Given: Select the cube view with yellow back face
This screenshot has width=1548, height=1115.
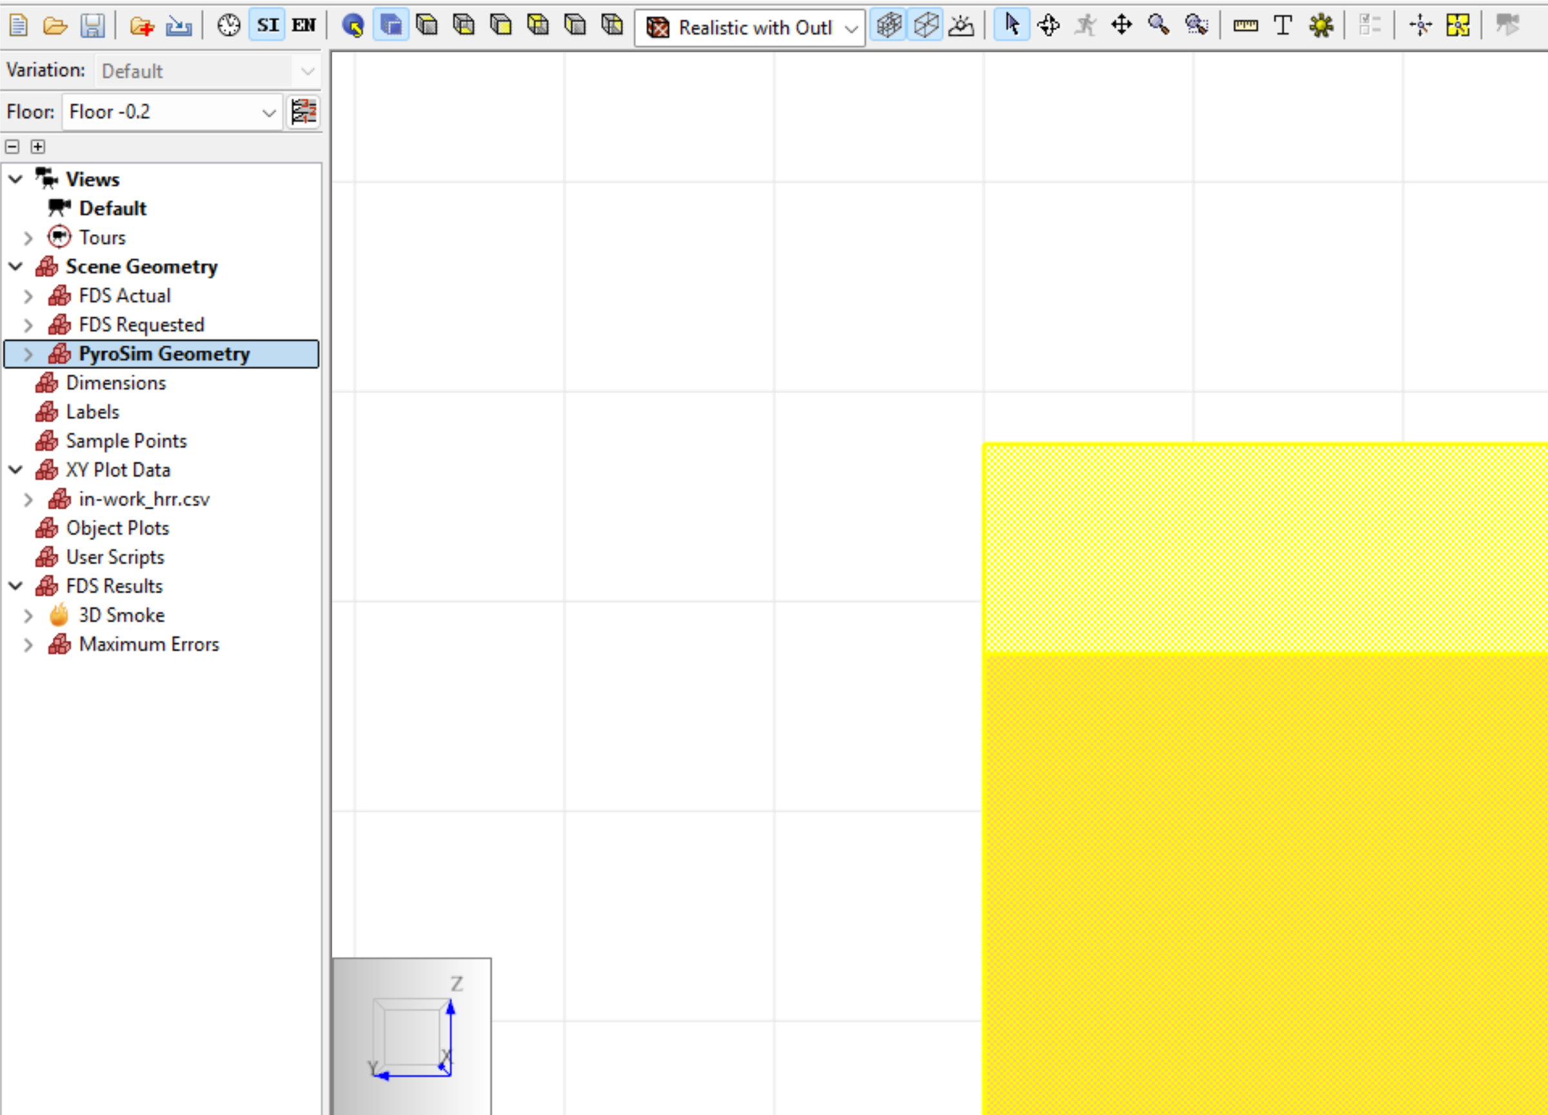Looking at the screenshot, I should coord(538,26).
